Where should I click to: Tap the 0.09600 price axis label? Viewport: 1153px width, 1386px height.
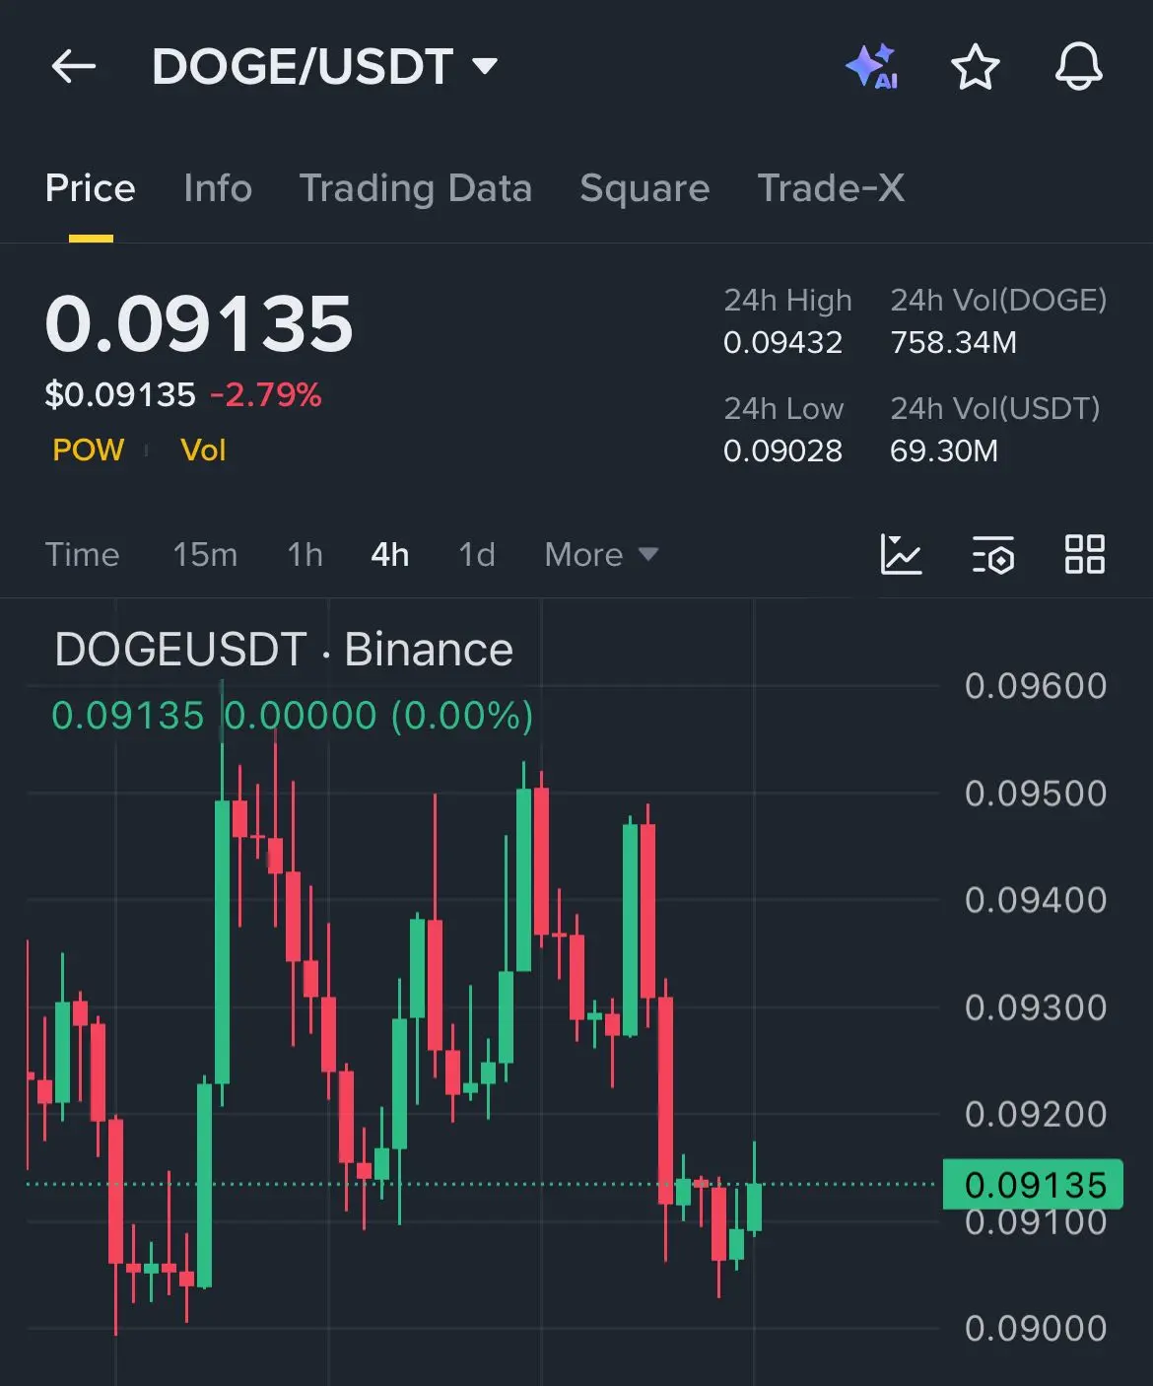click(1036, 686)
